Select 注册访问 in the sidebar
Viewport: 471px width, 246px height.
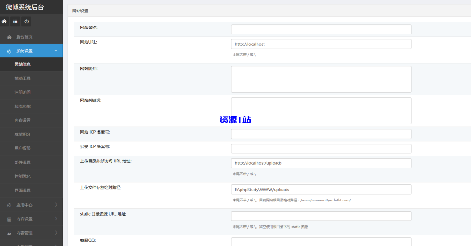23,92
